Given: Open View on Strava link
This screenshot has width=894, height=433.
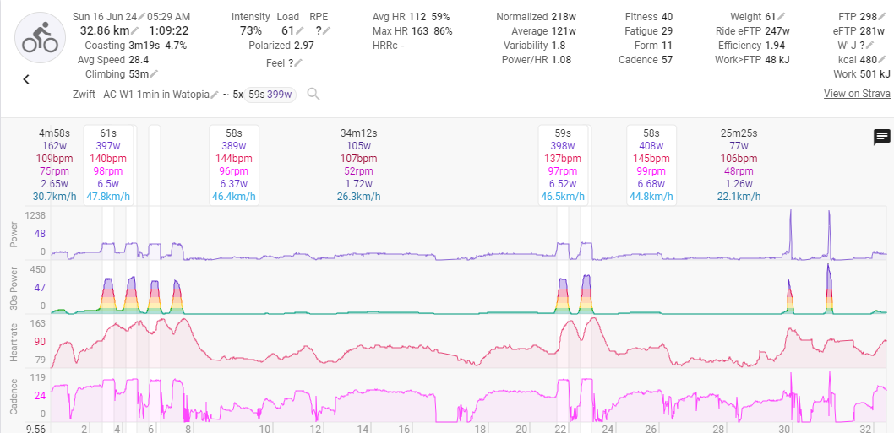Looking at the screenshot, I should pyautogui.click(x=857, y=94).
